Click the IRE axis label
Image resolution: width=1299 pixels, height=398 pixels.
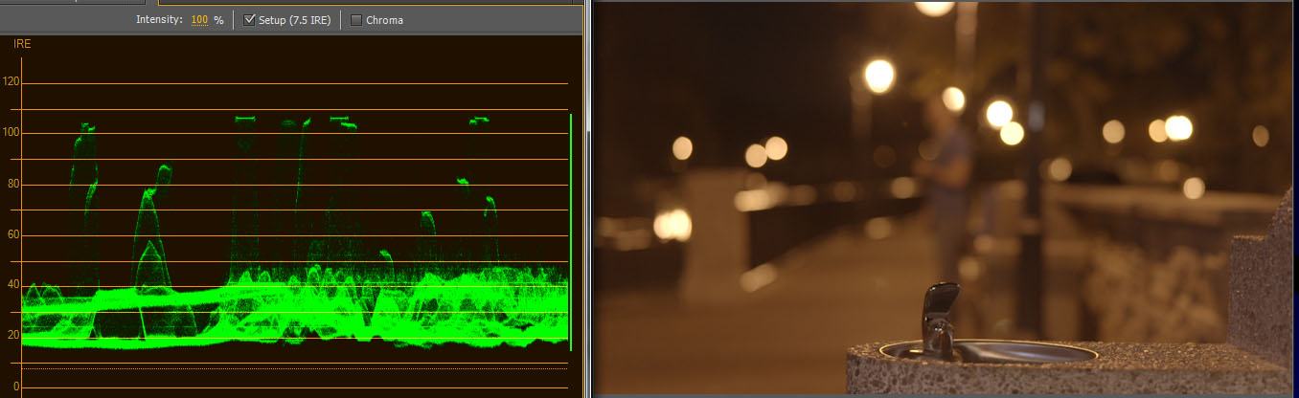21,44
